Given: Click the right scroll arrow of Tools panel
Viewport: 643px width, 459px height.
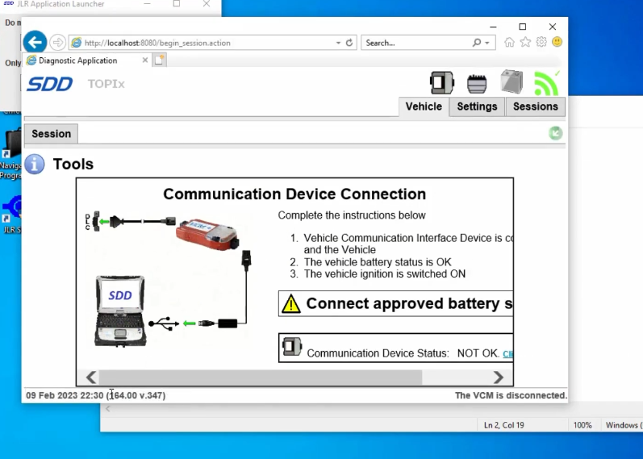Looking at the screenshot, I should pyautogui.click(x=499, y=378).
